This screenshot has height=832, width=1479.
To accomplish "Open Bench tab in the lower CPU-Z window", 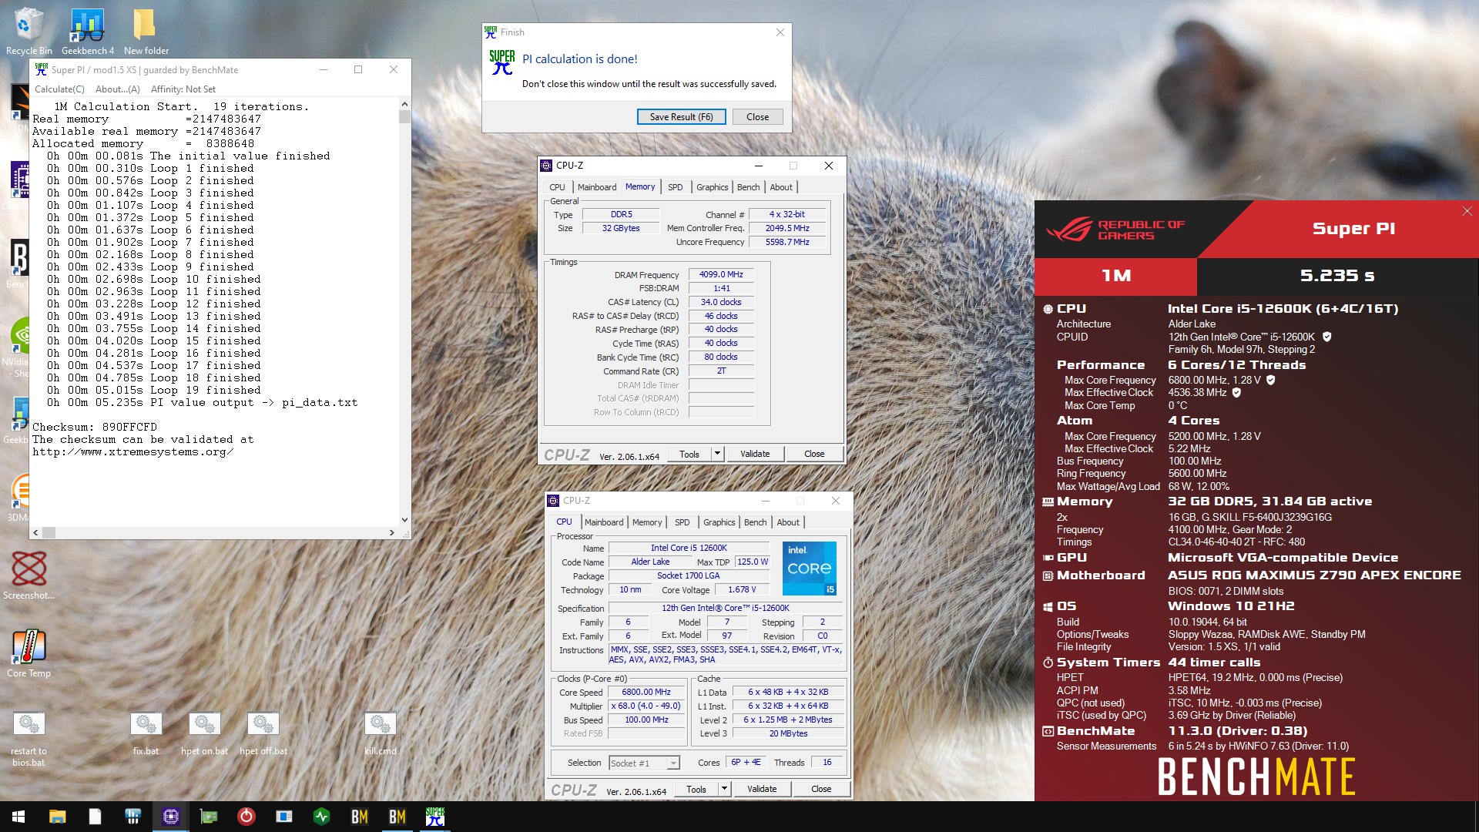I will coord(755,522).
